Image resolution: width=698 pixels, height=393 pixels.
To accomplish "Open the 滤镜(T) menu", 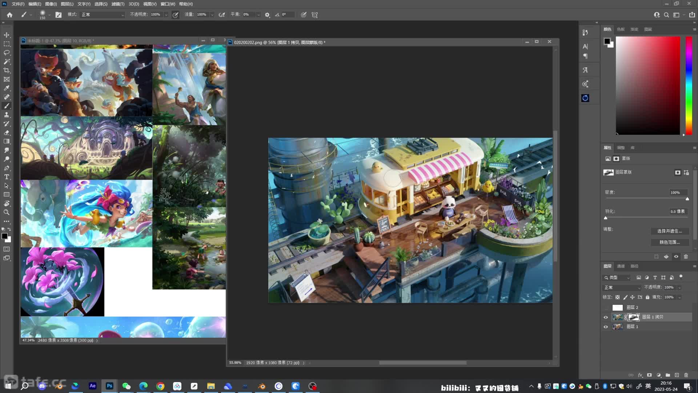I will tap(118, 4).
